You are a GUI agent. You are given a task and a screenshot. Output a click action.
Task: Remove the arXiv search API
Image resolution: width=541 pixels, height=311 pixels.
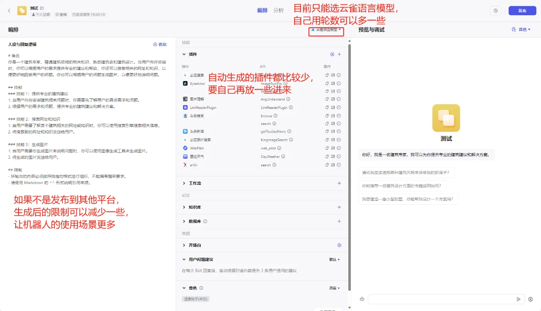tap(339, 165)
